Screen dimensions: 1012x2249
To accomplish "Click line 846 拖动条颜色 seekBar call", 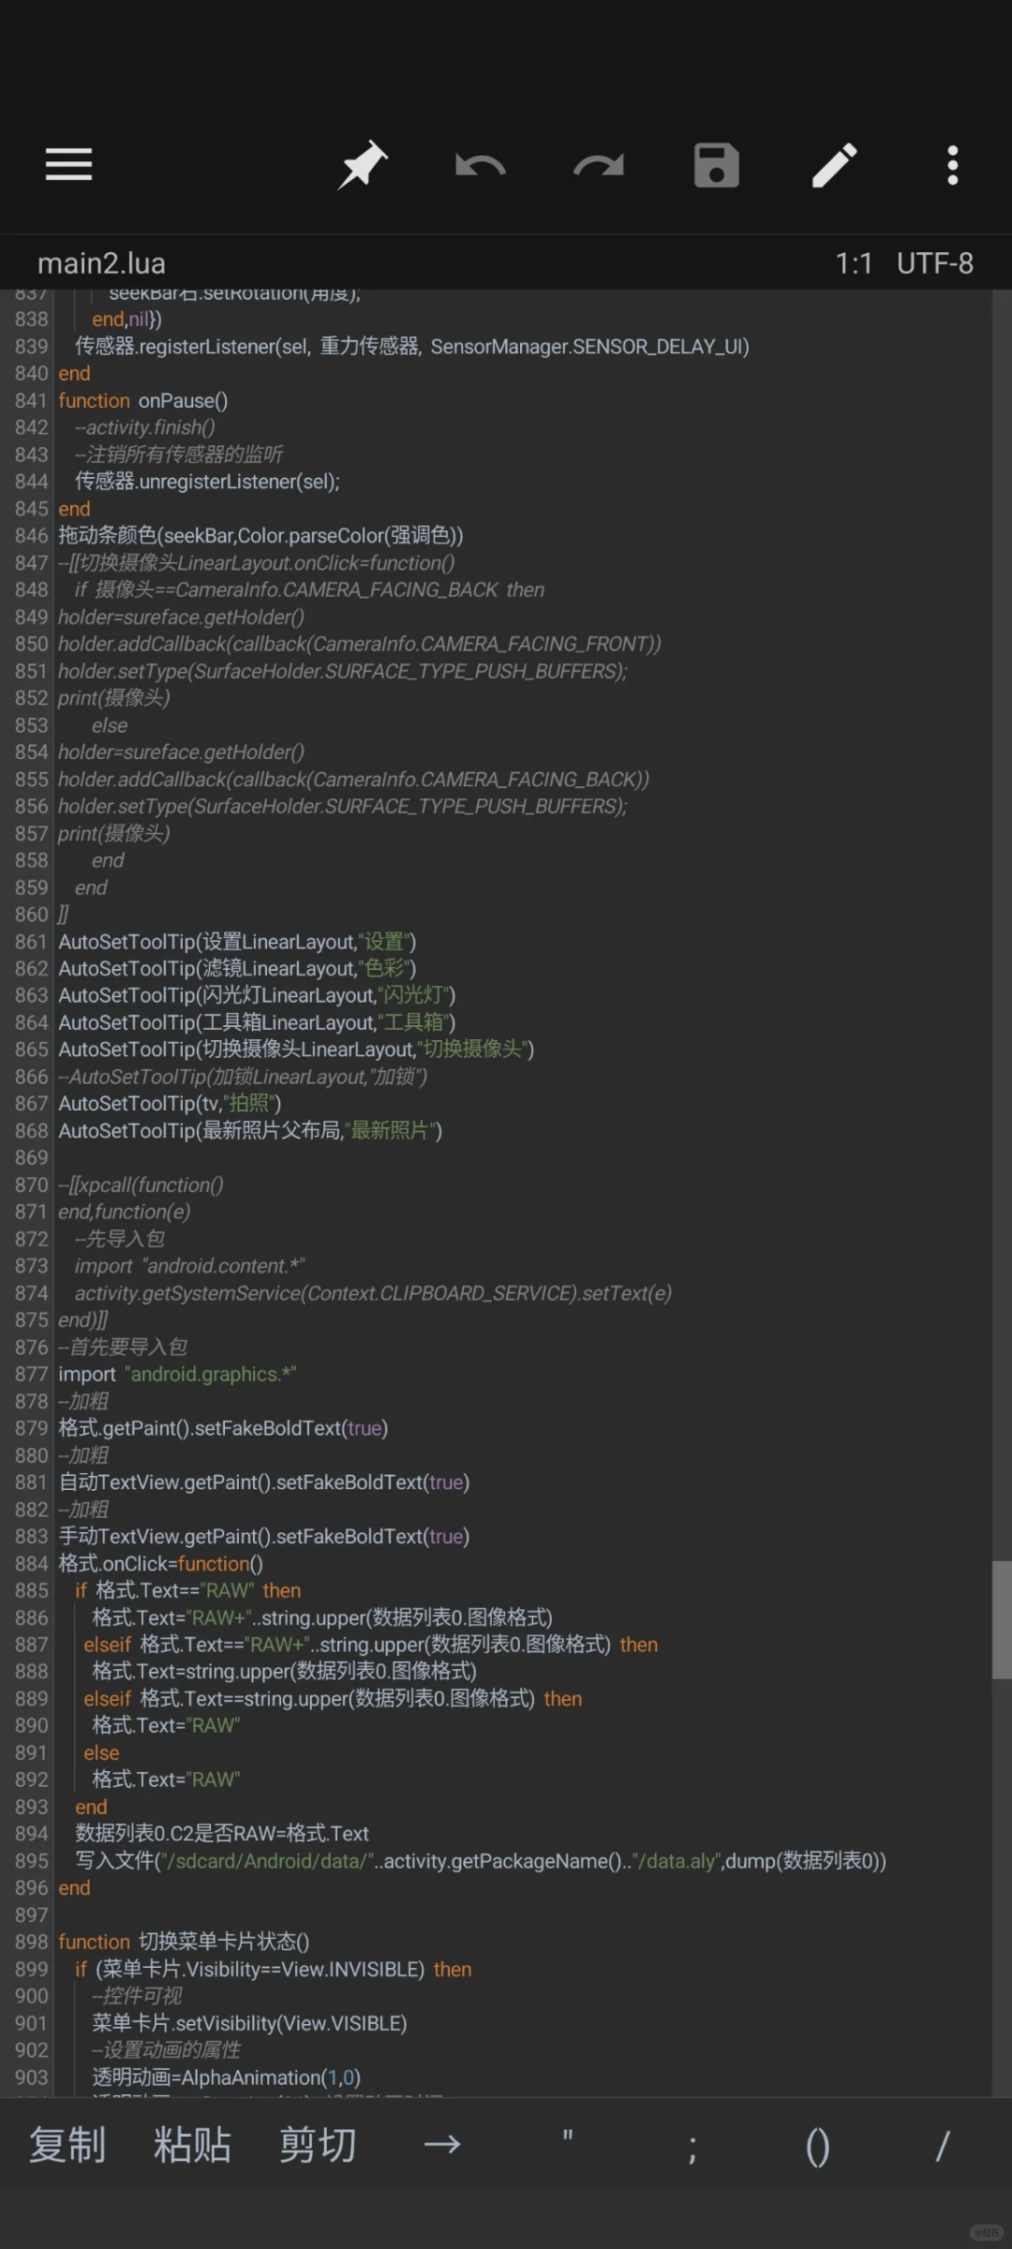I will (260, 536).
